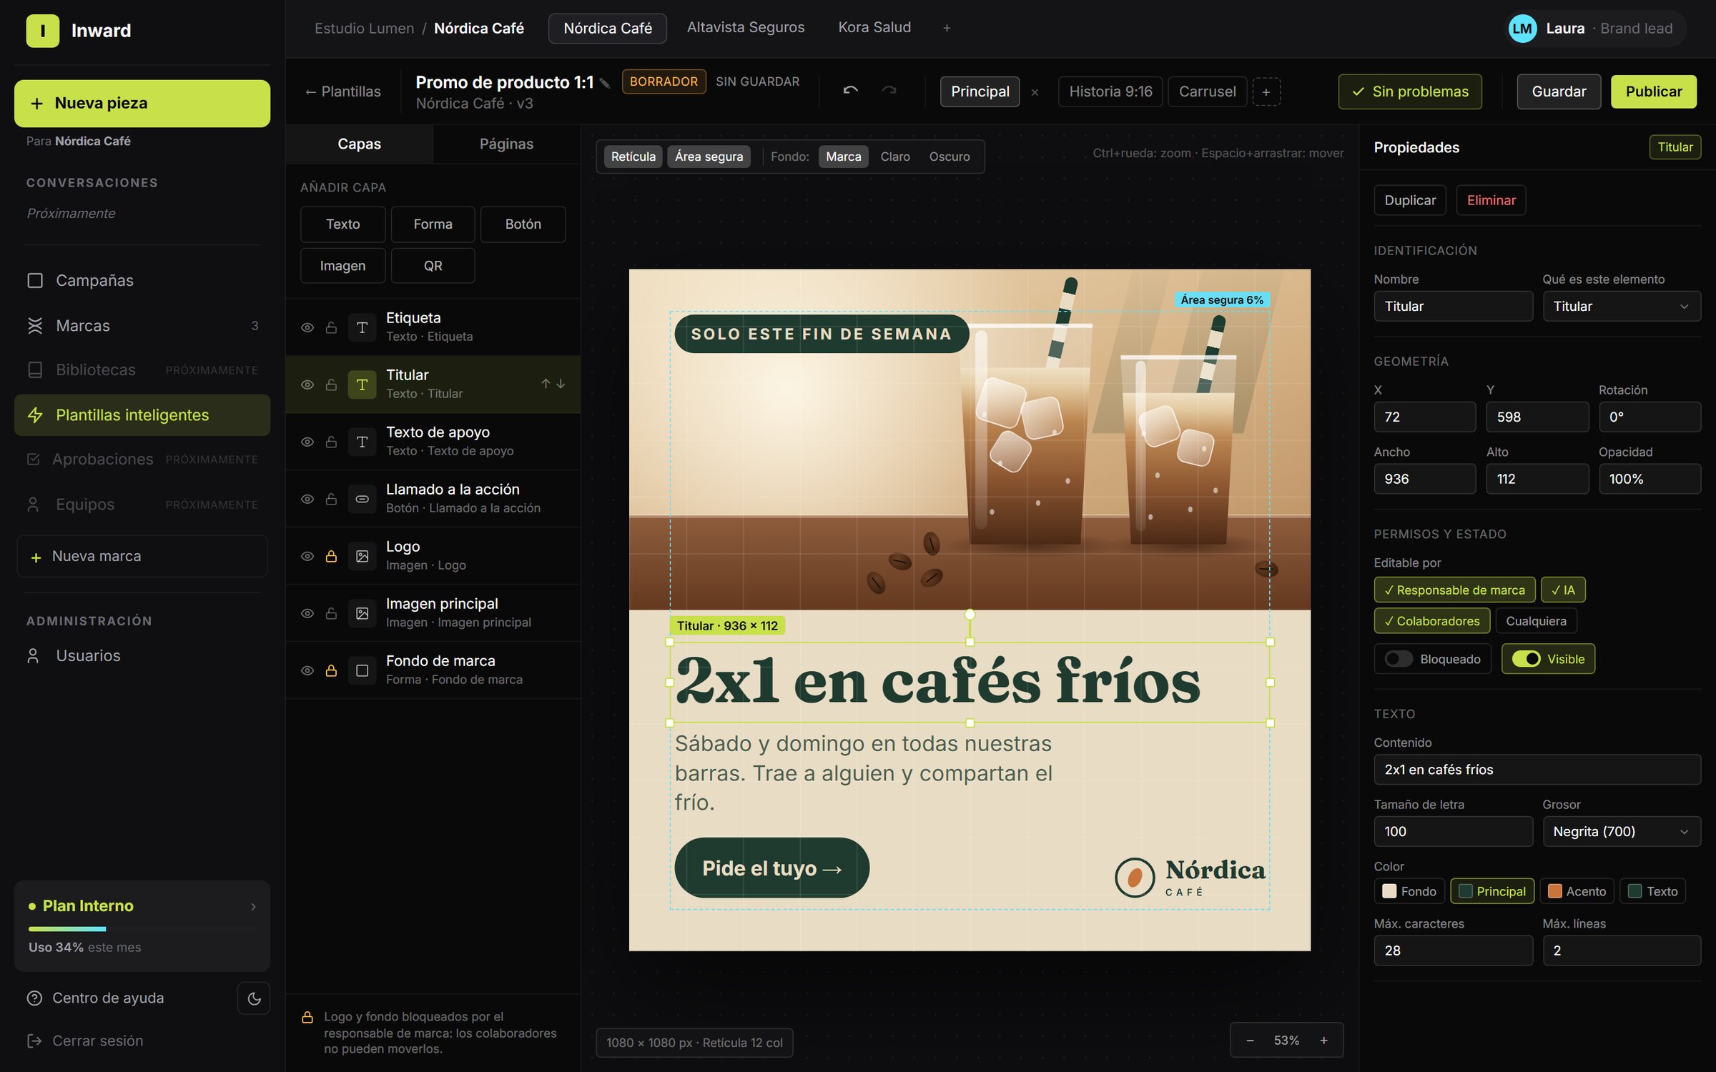1716x1072 pixels.
Task: Go back to Plantillas
Action: [342, 91]
